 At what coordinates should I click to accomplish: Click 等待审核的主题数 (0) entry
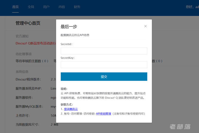pyautogui.click(x=32, y=61)
